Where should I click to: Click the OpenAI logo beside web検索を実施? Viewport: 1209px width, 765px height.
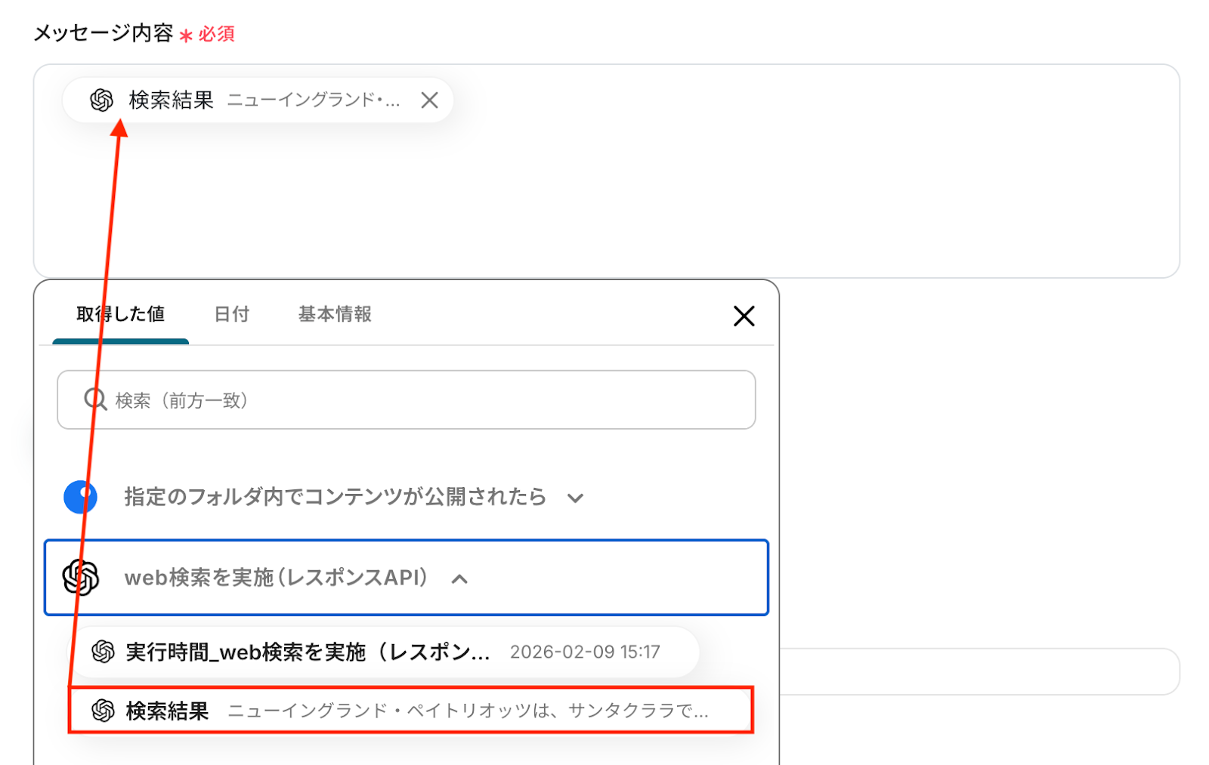coord(81,578)
